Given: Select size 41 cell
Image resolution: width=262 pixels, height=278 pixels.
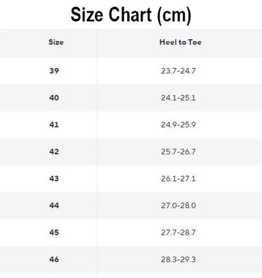Looking at the screenshot, I should pos(54,125).
